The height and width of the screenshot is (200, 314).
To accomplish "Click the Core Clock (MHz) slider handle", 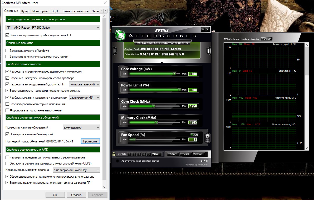I will 154,106.
